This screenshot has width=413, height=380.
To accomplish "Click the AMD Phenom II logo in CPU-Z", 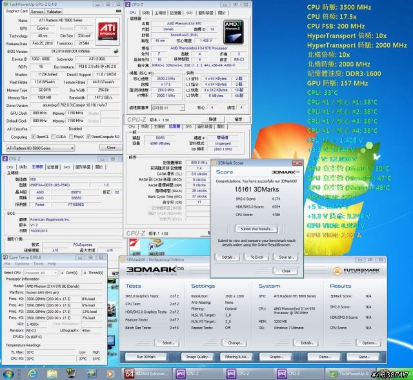I will coord(234,32).
